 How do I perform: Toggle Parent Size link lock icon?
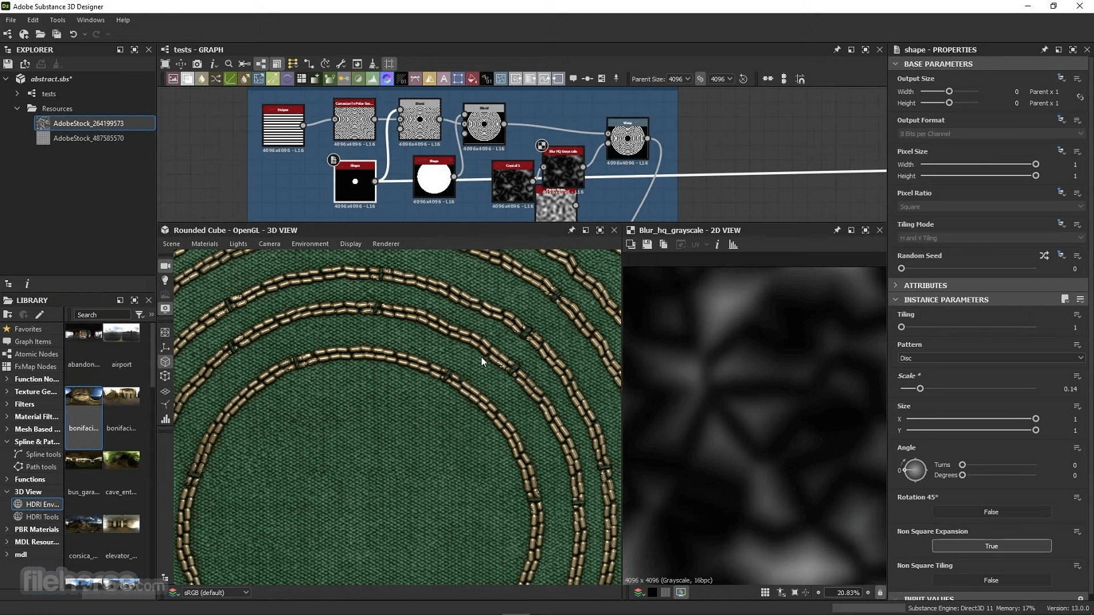(700, 79)
